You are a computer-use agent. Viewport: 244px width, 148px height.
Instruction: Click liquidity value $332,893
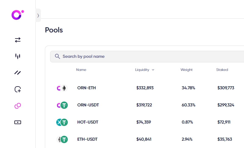[x=145, y=88]
